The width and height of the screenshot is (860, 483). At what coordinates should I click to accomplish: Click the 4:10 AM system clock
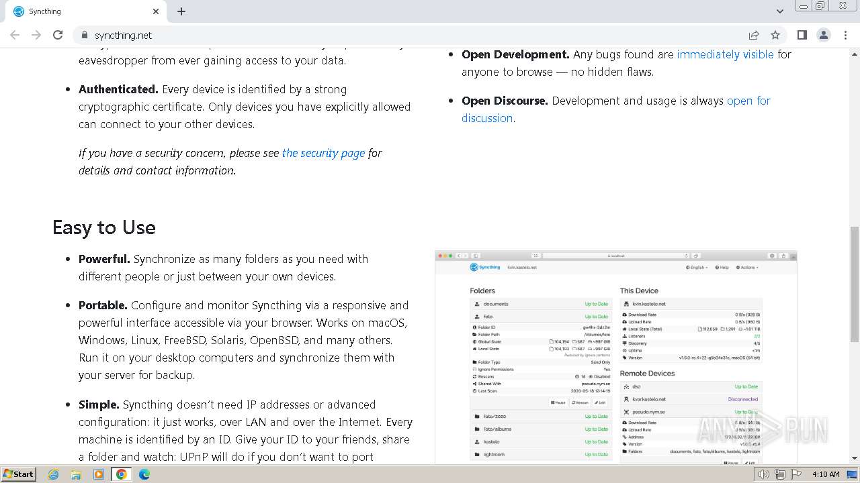tap(826, 474)
